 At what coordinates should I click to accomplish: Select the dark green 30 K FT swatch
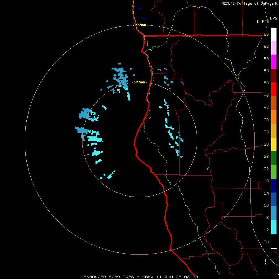pos(274,158)
